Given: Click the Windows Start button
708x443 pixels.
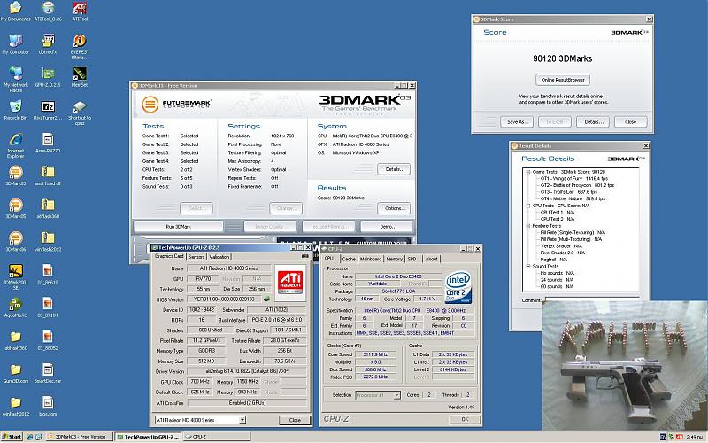Looking at the screenshot, I should (12, 437).
